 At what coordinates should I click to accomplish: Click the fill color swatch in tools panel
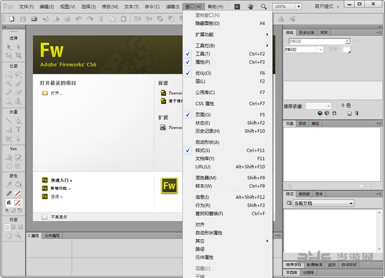[17, 203]
